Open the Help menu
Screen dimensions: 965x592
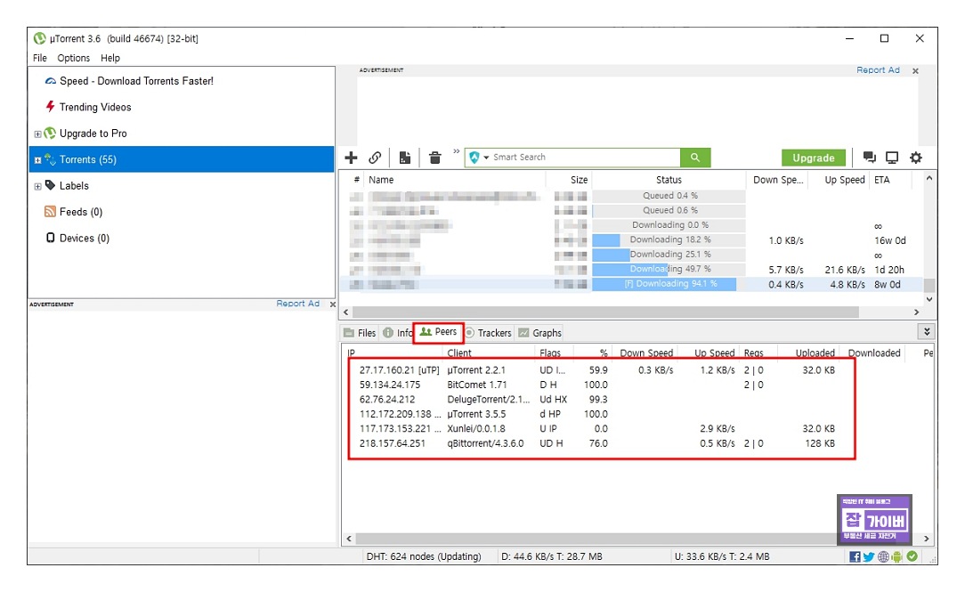point(110,58)
